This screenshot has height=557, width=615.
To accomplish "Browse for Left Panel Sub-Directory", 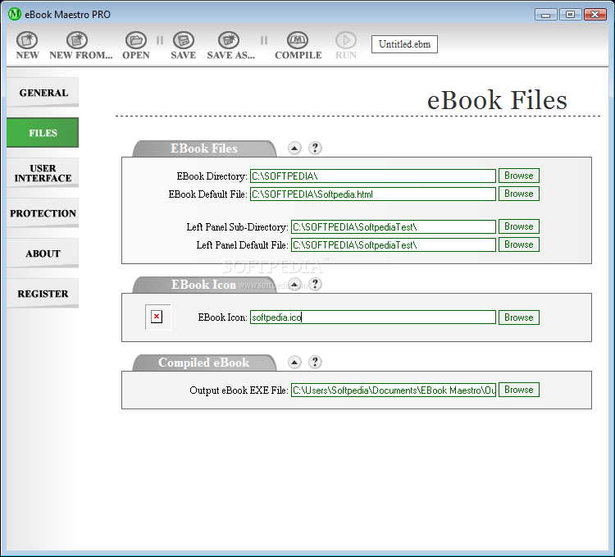I will pyautogui.click(x=519, y=226).
